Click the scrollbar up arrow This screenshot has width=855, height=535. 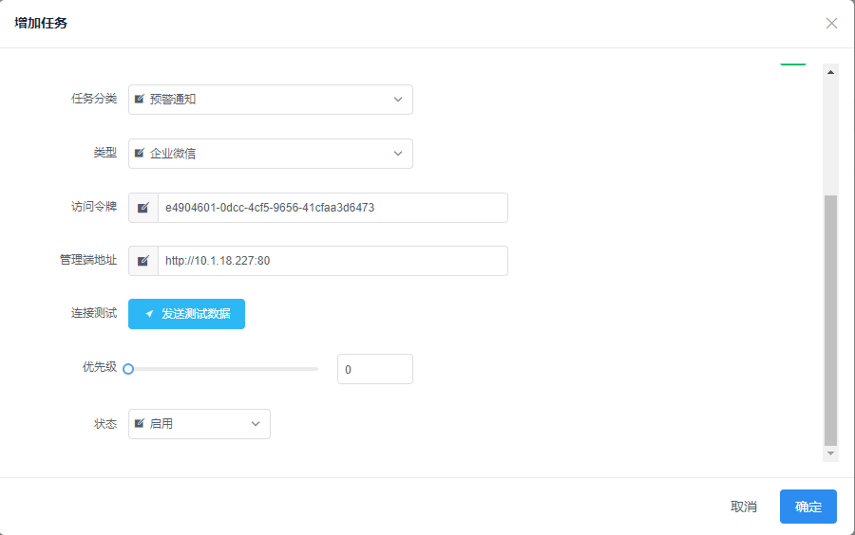click(x=831, y=72)
